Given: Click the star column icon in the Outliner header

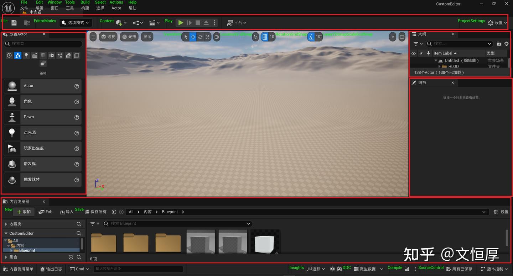Looking at the screenshot, I should coord(421,53).
